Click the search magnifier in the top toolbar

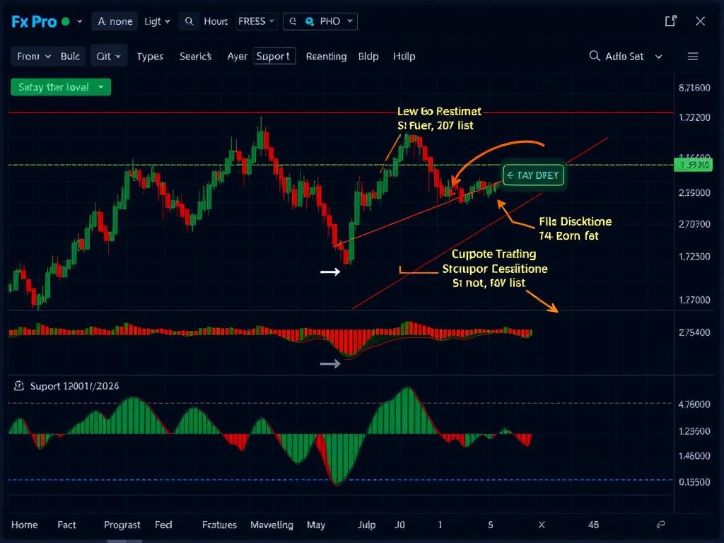pos(188,21)
